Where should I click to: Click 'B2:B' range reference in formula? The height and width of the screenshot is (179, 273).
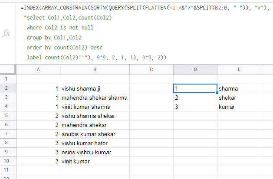(221, 8)
